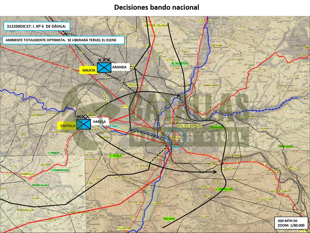Select the RIO TURIA label

(113, 126)
